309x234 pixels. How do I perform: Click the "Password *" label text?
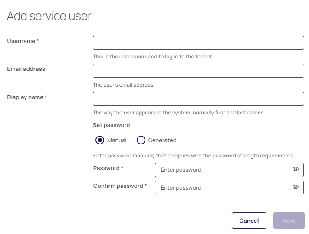click(x=108, y=168)
